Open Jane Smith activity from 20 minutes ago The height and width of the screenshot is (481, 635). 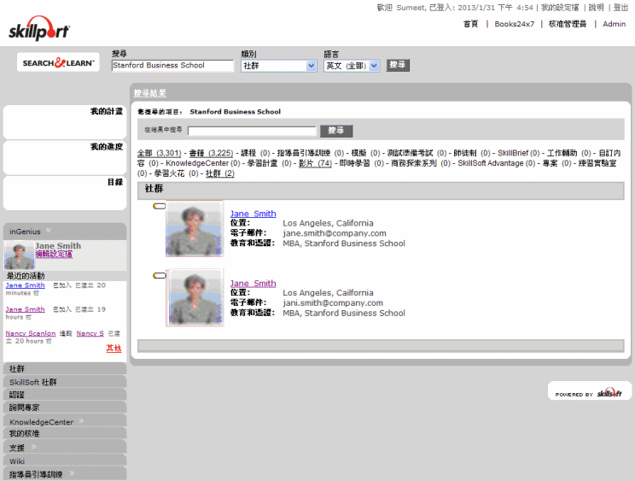[25, 285]
